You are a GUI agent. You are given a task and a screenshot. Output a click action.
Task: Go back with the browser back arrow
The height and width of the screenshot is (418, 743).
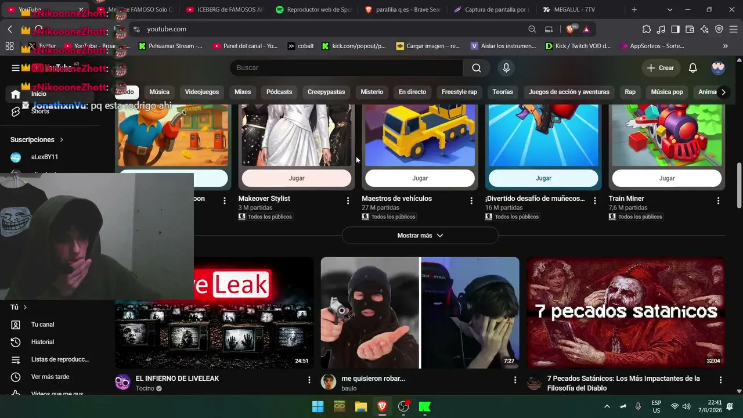10,29
